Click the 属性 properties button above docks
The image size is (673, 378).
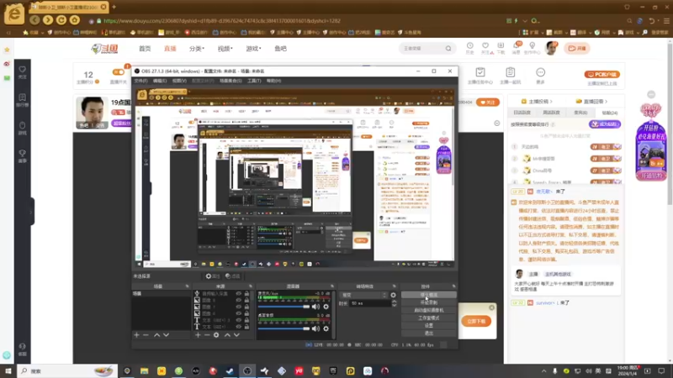[213, 276]
